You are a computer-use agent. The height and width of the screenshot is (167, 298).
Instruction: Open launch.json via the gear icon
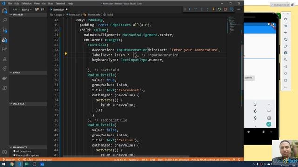(x=37, y=9)
